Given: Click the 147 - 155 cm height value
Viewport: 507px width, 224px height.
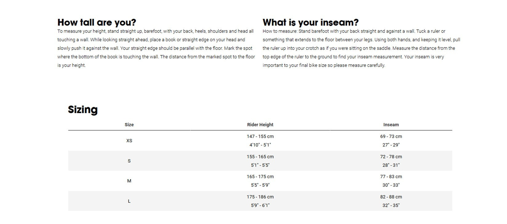Looking at the screenshot, I should [260, 136].
